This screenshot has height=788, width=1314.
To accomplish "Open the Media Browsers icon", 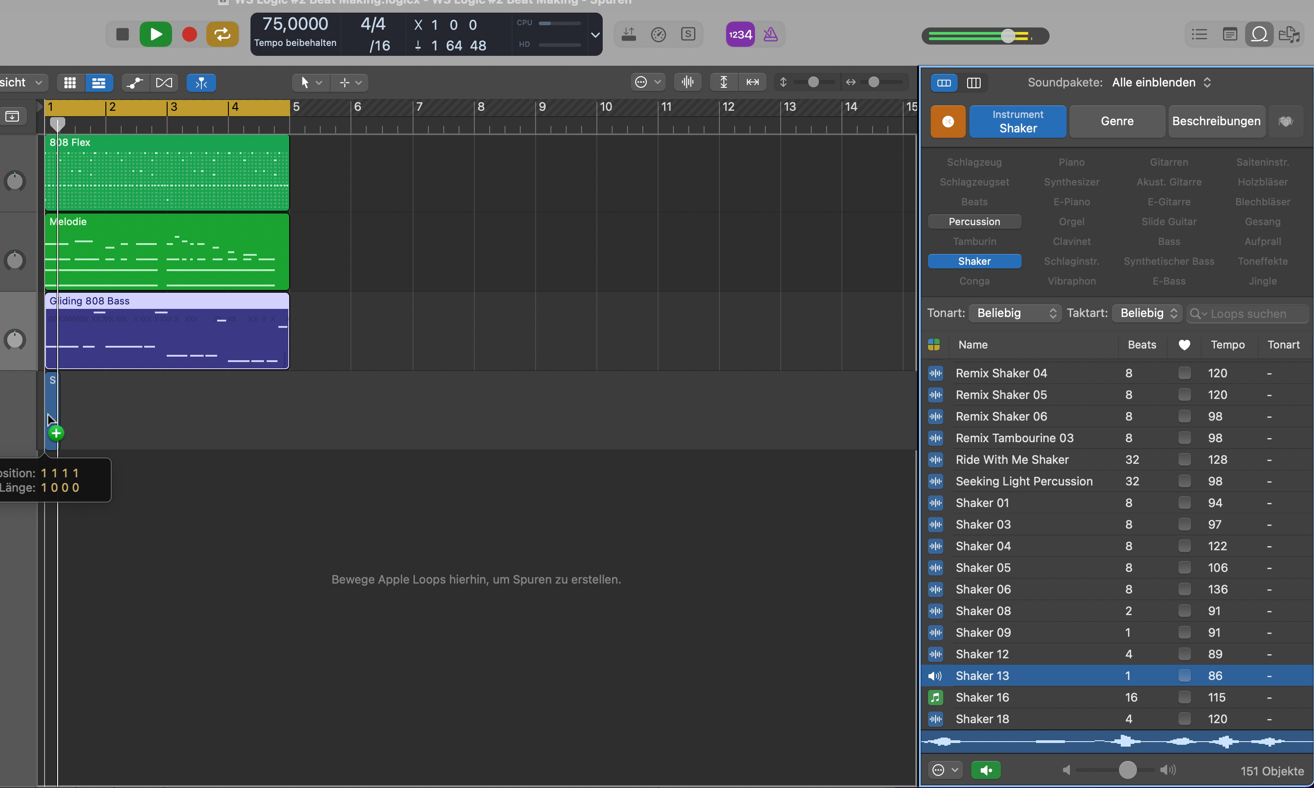I will coord(1289,35).
